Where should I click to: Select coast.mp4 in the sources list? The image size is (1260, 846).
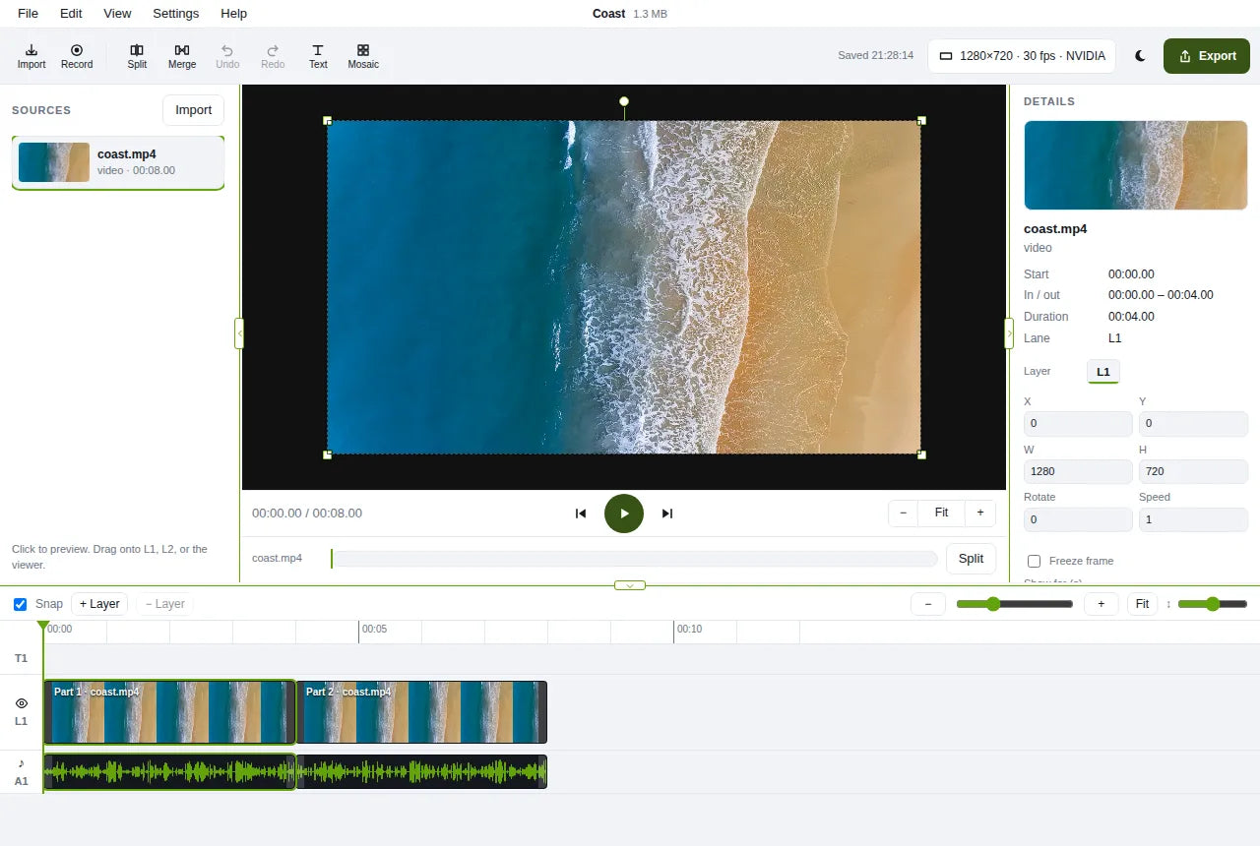click(118, 162)
